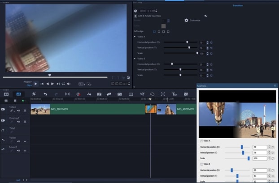
Task: Close the Seamless dialog
Action: pos(275,86)
